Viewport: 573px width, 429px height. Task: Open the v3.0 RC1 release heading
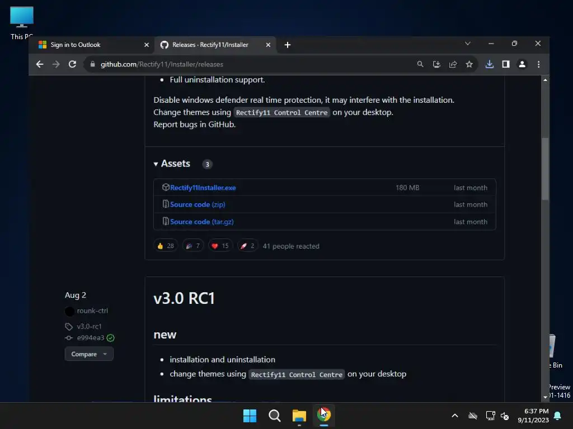184,298
